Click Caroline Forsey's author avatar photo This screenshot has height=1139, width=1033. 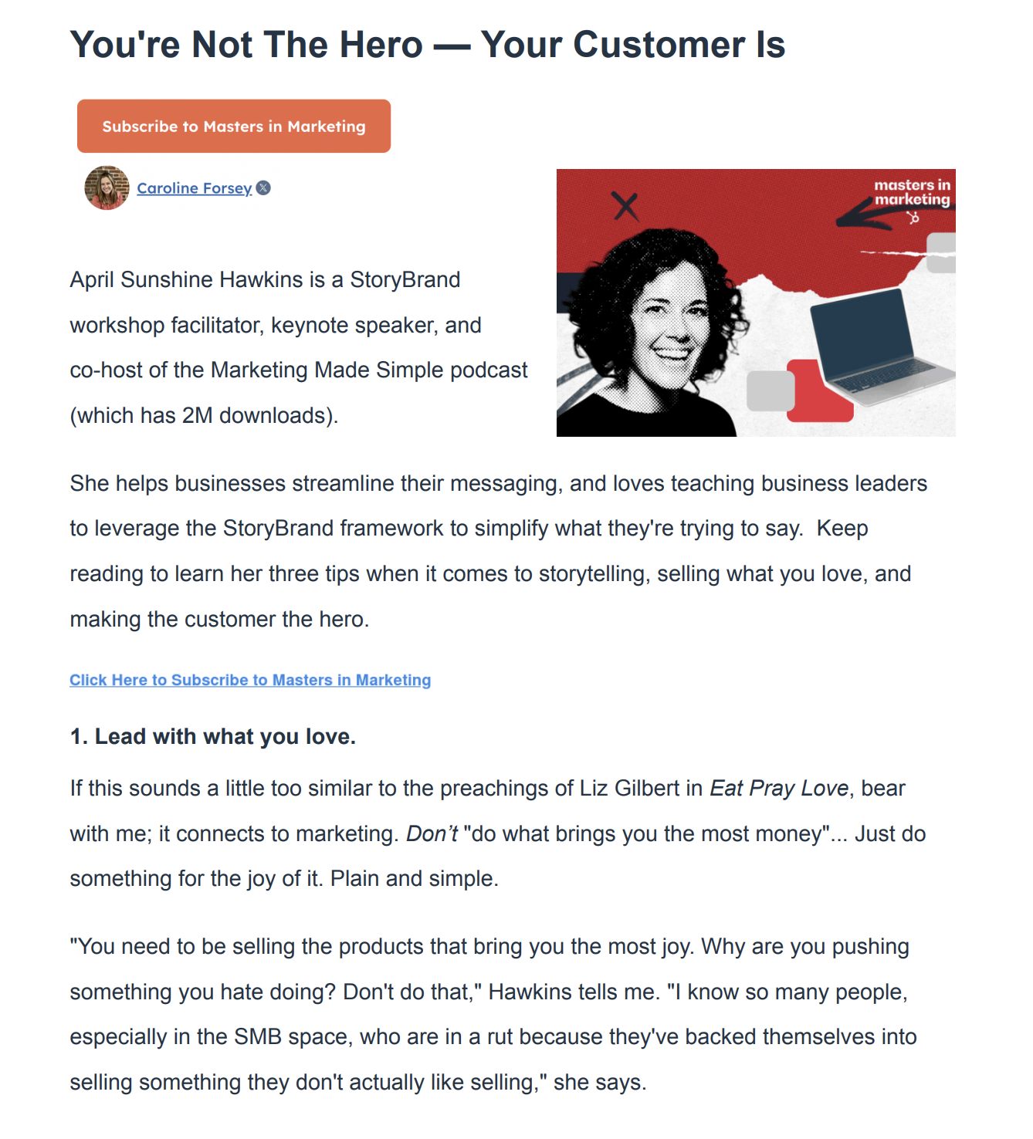point(107,188)
